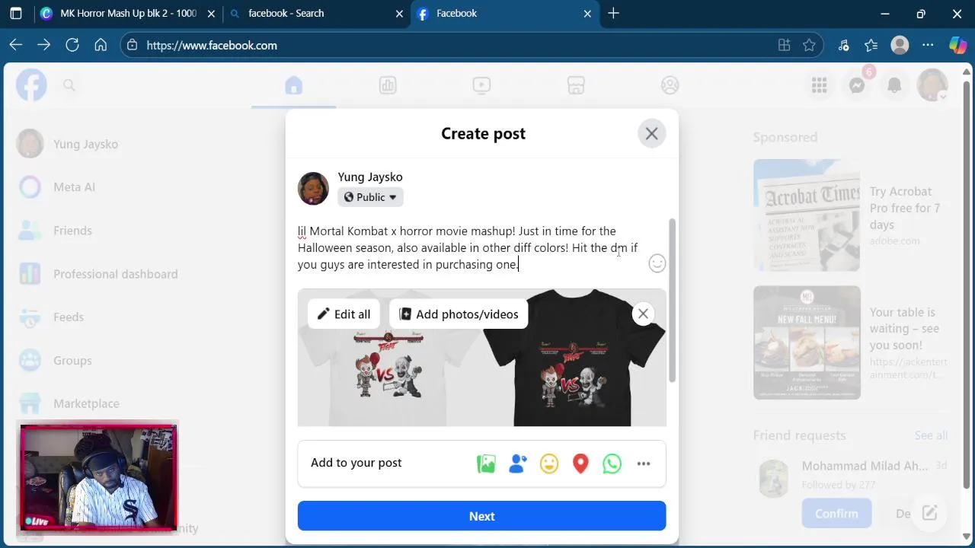Click the blue Next button

click(x=481, y=516)
